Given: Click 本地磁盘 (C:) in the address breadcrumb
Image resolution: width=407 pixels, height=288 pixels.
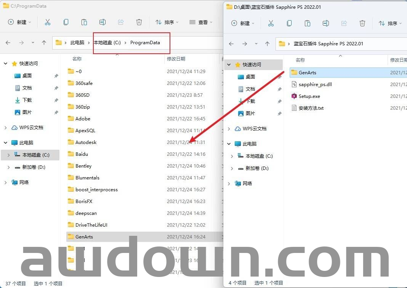Looking at the screenshot, I should click(107, 43).
